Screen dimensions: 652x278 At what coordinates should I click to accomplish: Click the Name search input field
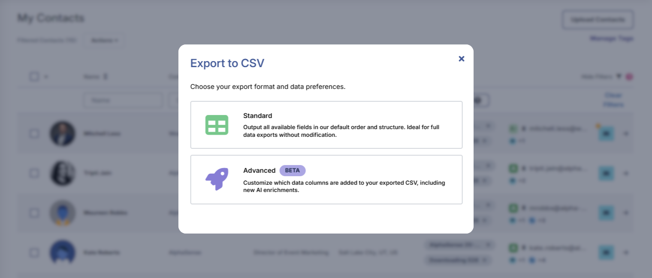tap(123, 100)
